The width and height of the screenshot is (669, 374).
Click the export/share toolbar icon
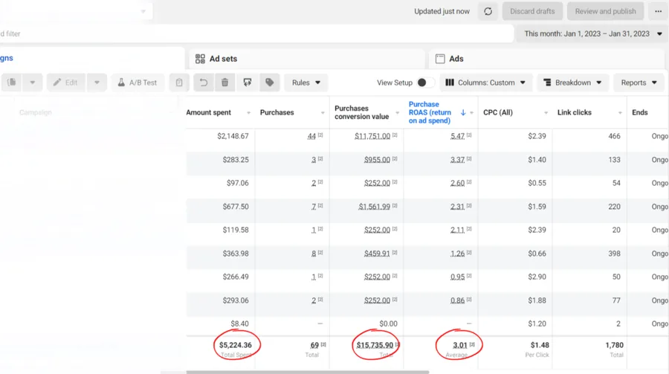pos(247,83)
